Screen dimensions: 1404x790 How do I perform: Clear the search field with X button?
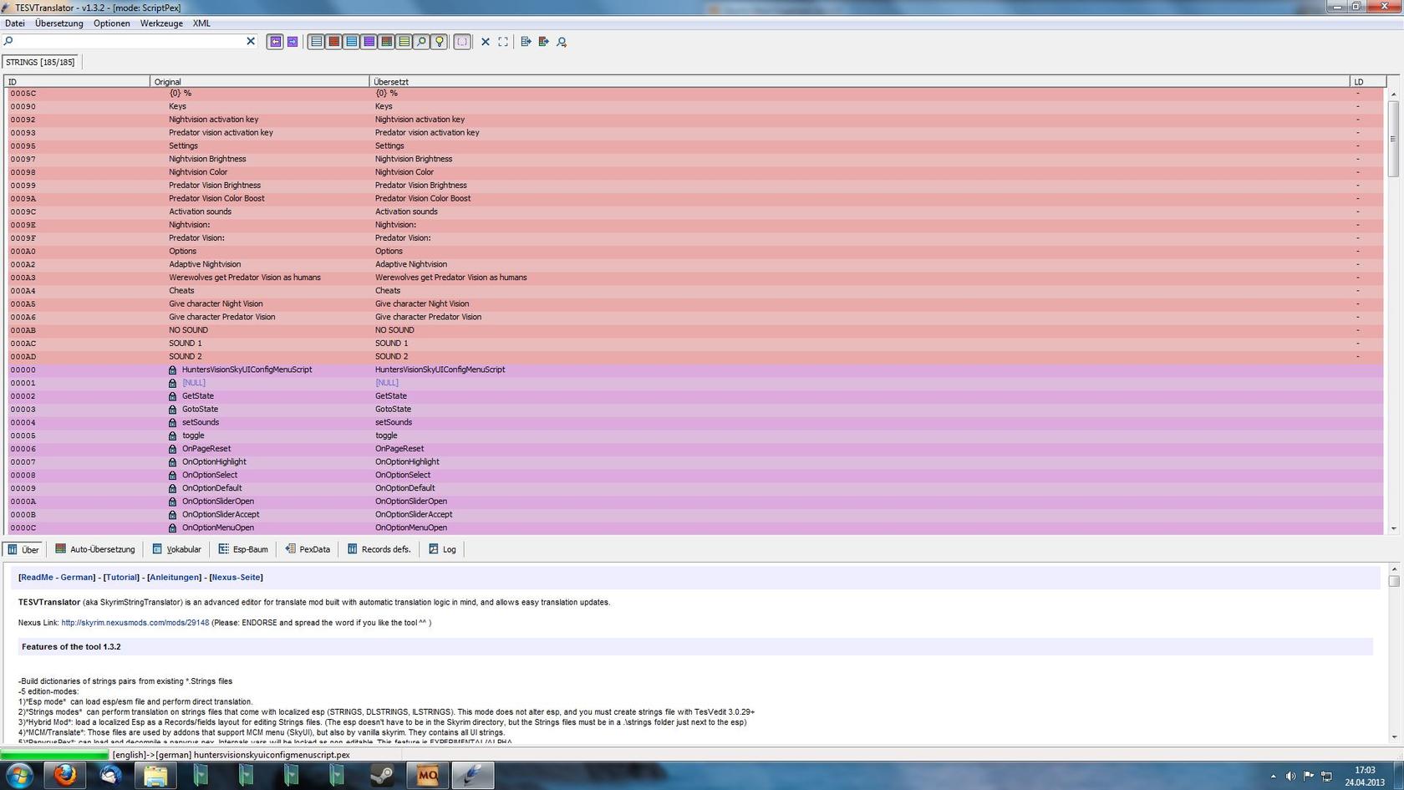click(250, 41)
